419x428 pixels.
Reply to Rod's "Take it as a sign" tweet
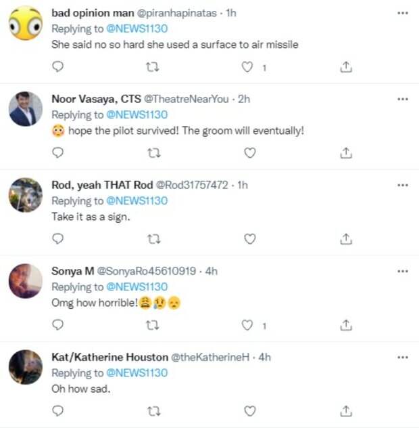point(58,238)
